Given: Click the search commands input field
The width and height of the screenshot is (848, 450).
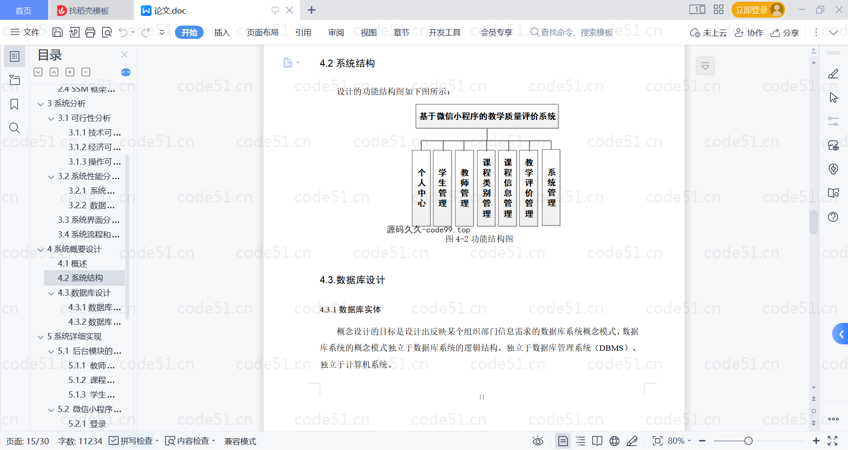Looking at the screenshot, I should 572,32.
